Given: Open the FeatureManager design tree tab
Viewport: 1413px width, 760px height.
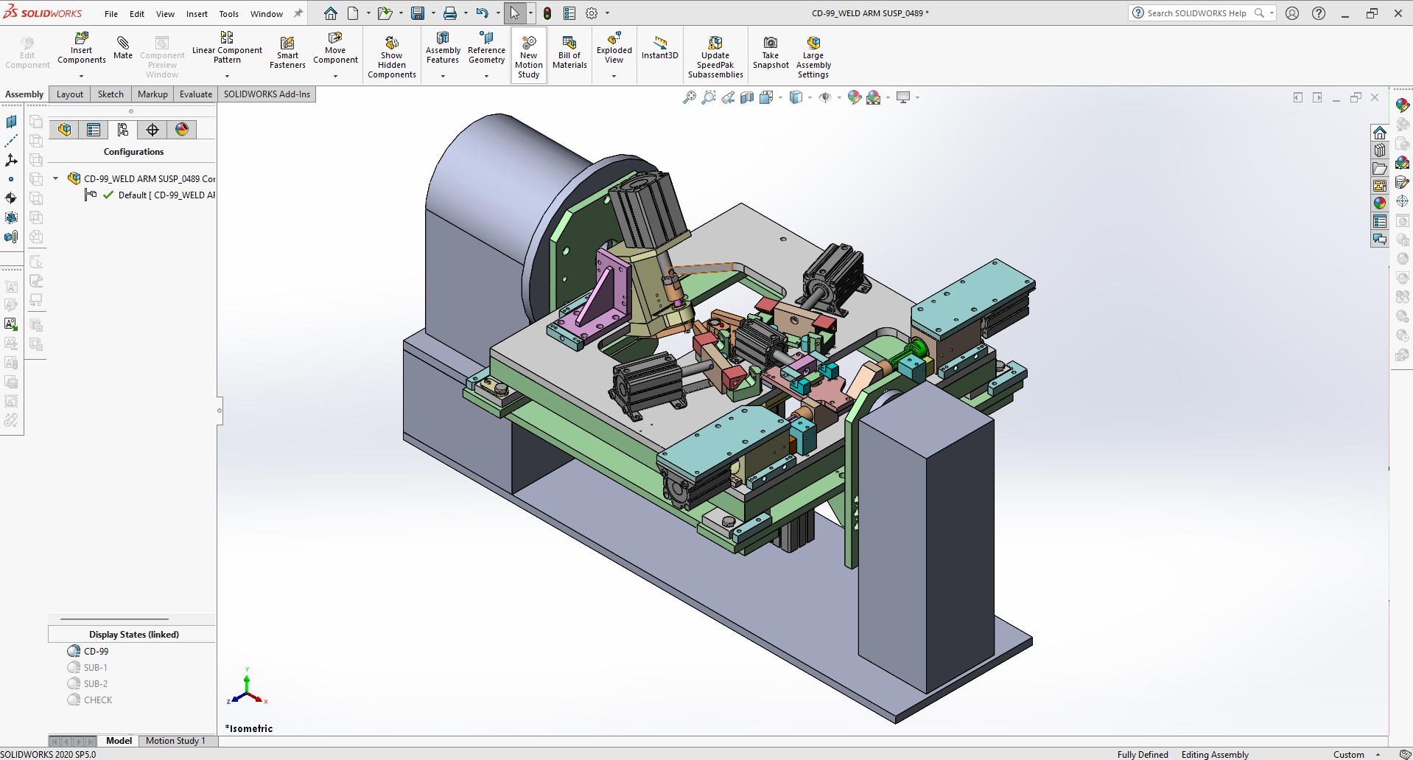Looking at the screenshot, I should click(x=65, y=130).
